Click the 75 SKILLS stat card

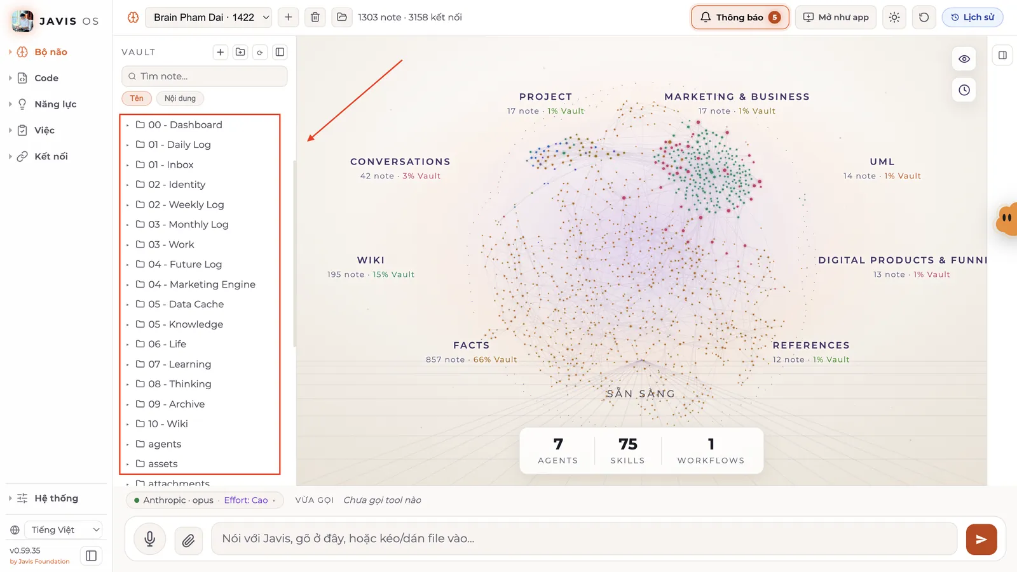coord(627,451)
